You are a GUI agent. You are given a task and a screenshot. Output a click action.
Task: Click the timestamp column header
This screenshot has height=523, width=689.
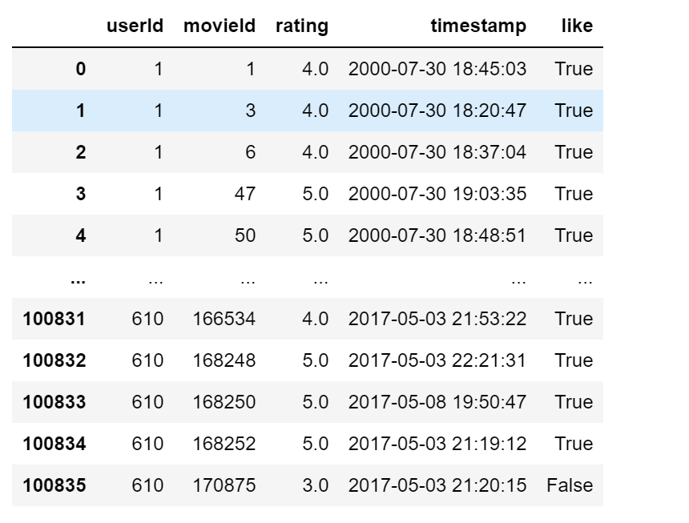tap(478, 26)
